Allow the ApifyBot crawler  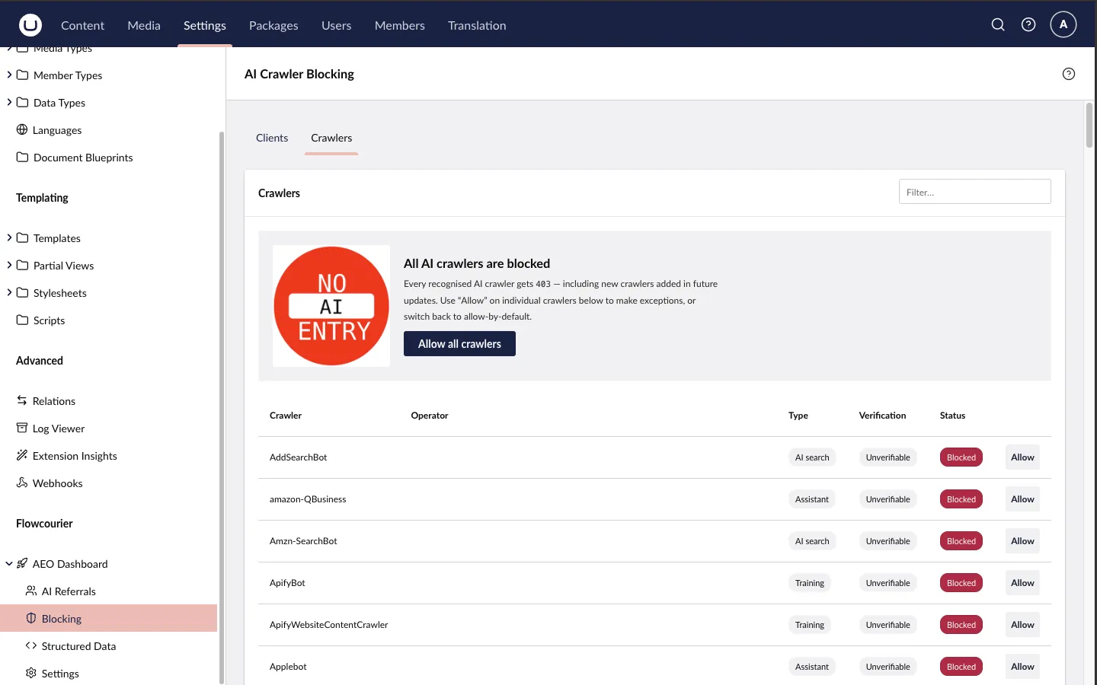tap(1022, 583)
